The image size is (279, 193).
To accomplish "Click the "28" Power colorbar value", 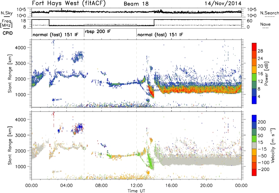I will pos(260,51).
